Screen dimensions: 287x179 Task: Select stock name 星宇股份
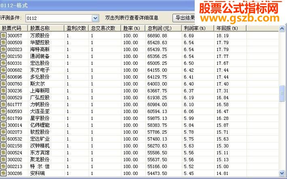pos(40,118)
